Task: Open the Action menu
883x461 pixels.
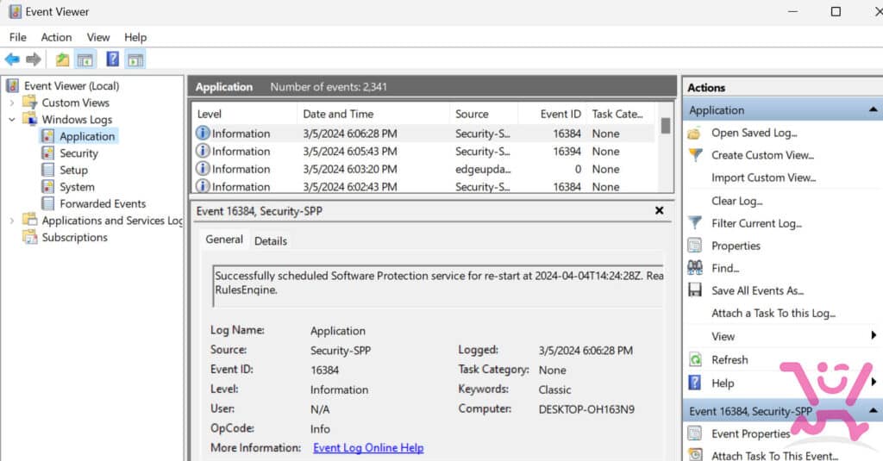Action: [56, 37]
